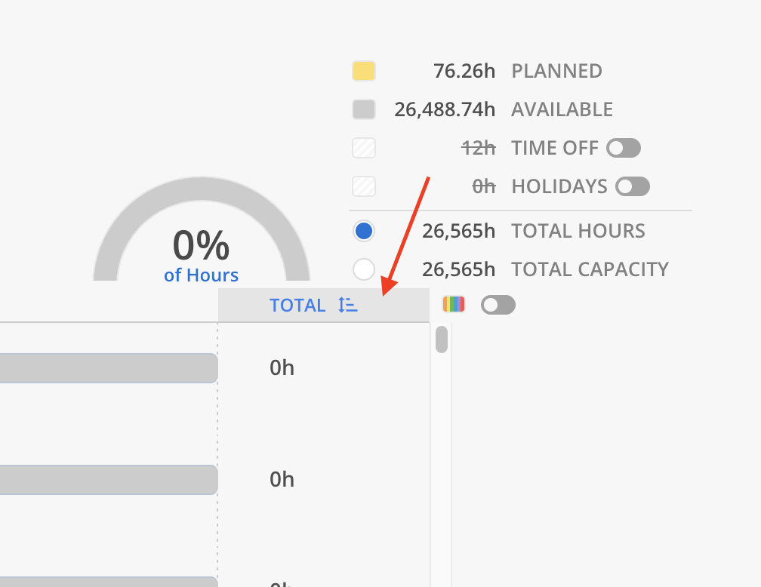
Task: Click the 26,488.74h available hours value
Action: (x=445, y=110)
